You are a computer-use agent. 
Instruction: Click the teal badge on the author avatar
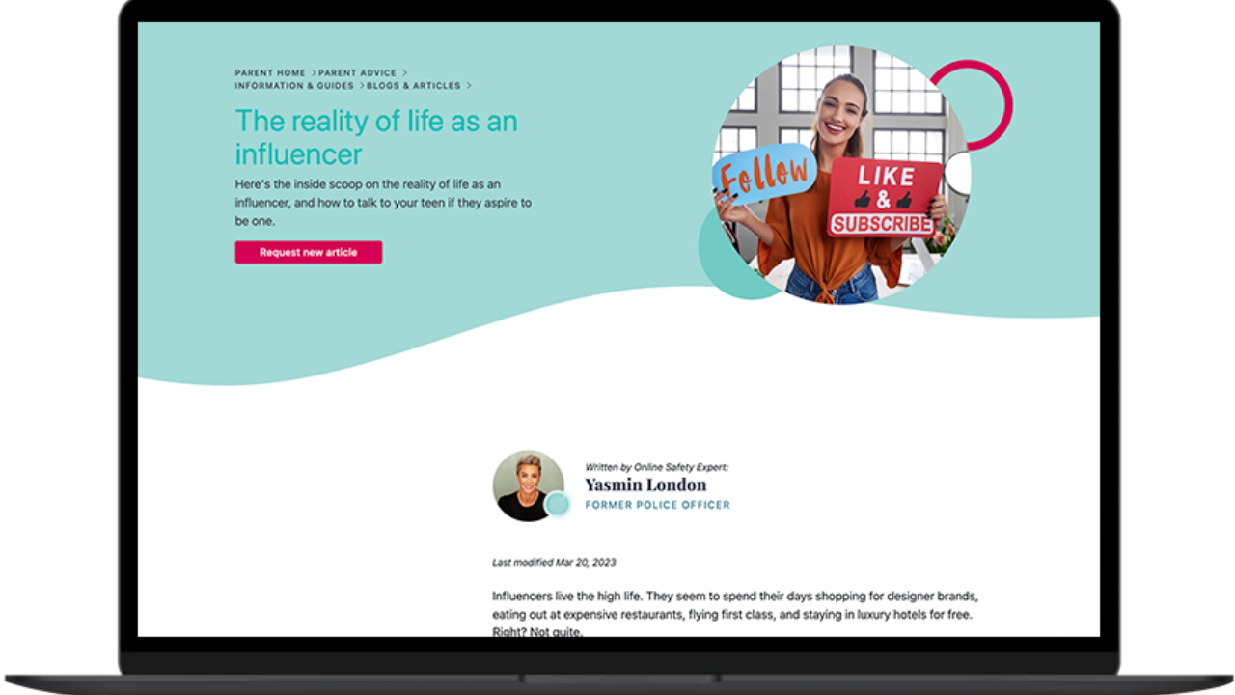tap(560, 505)
